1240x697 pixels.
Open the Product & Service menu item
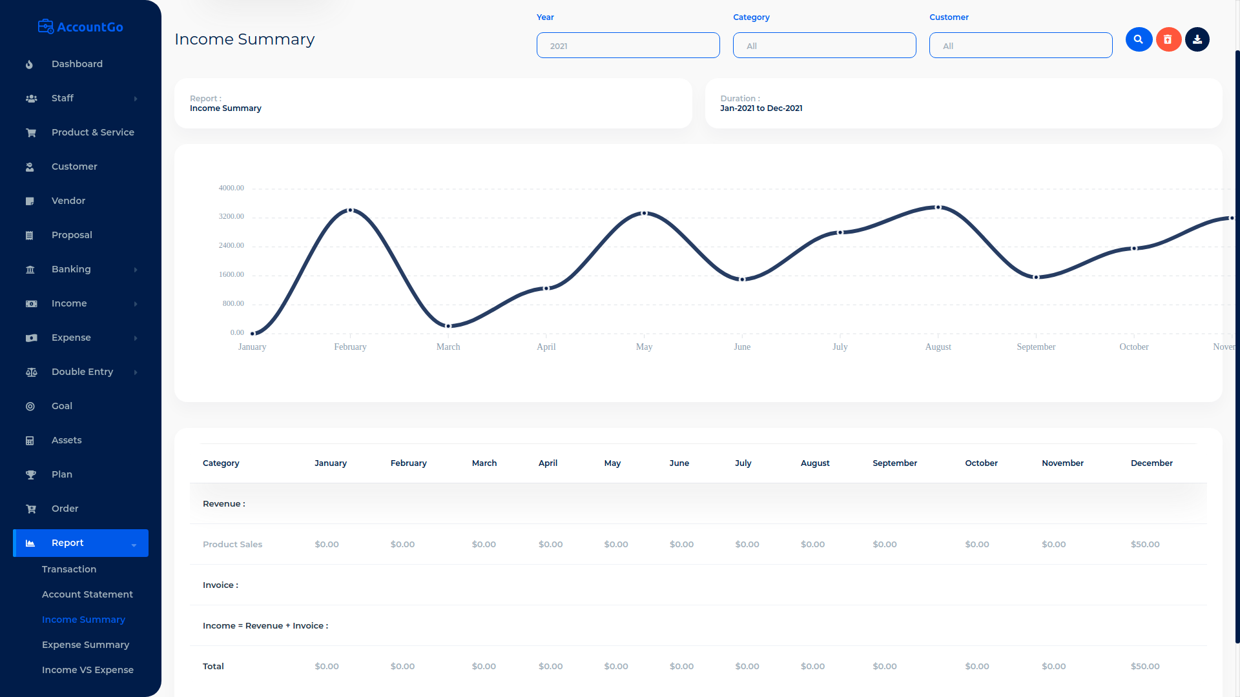(81, 132)
